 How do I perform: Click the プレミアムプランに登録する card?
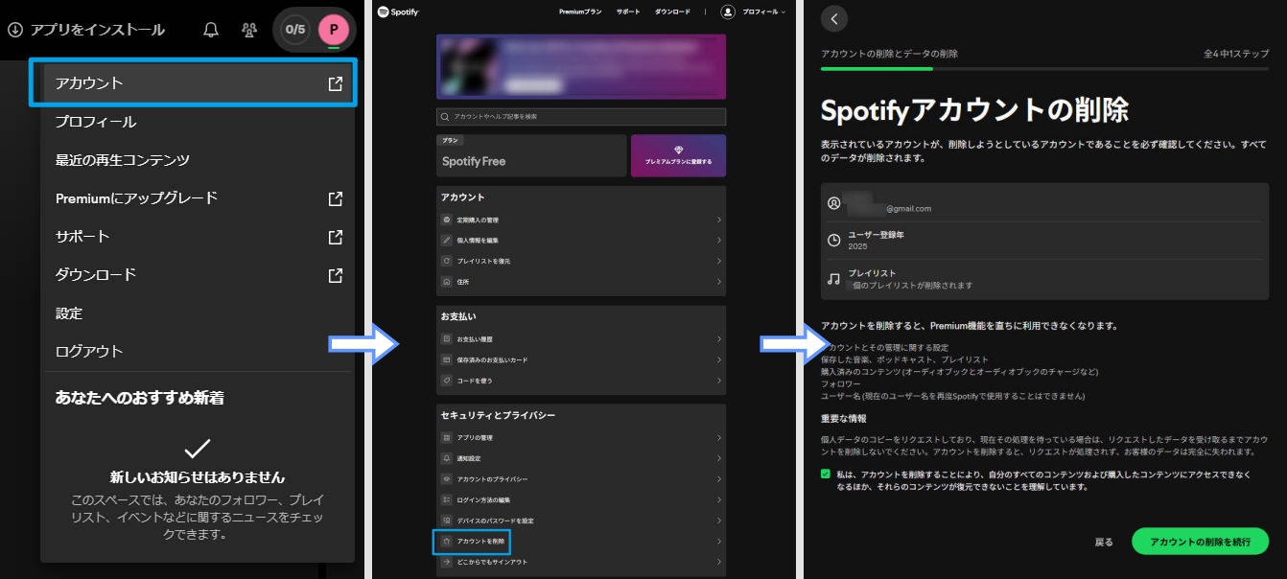(678, 155)
